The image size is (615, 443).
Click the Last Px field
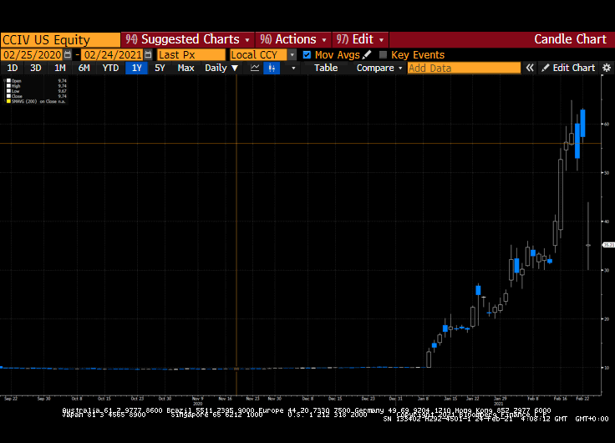point(191,54)
